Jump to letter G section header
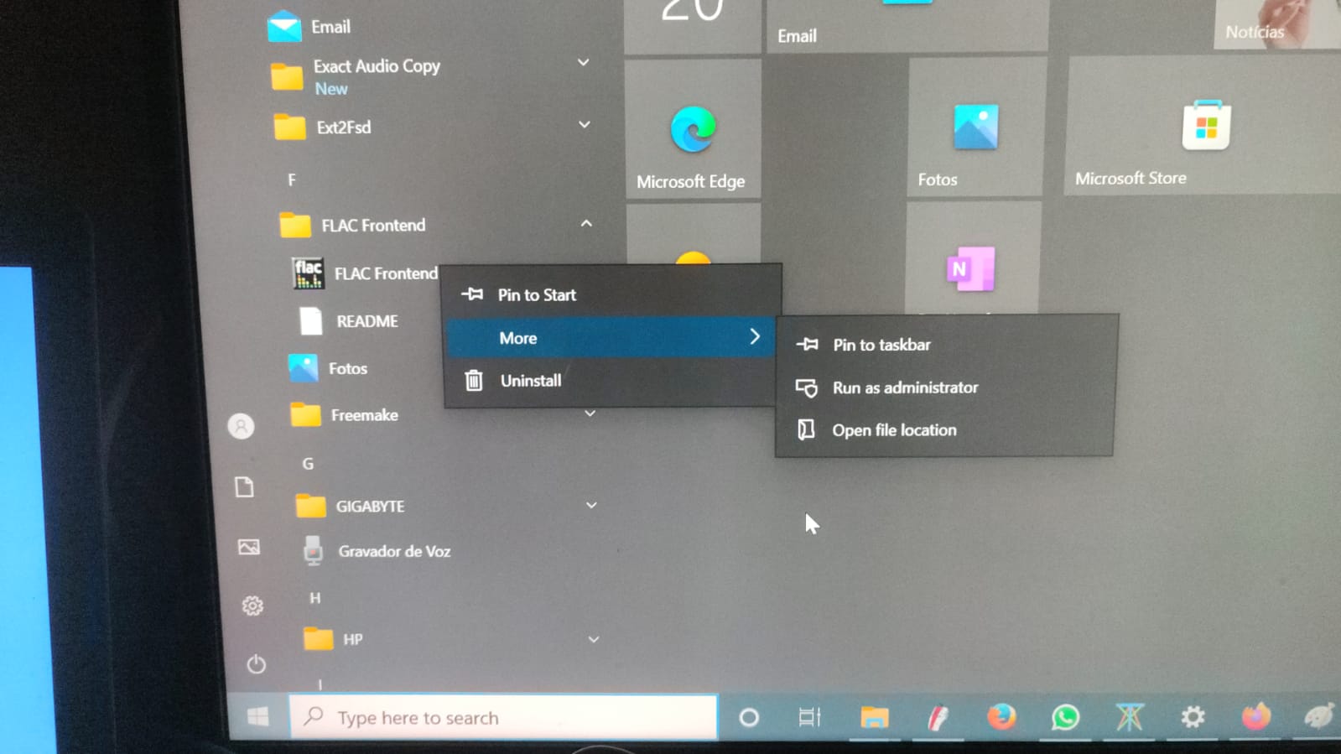 pos(308,464)
